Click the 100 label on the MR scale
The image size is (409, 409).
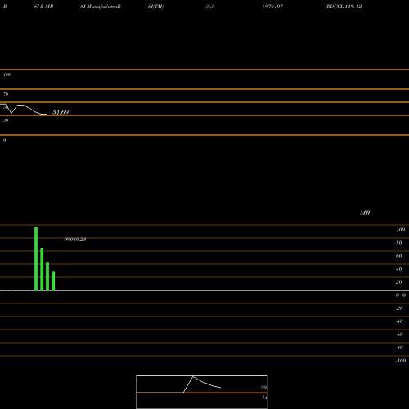400,230
